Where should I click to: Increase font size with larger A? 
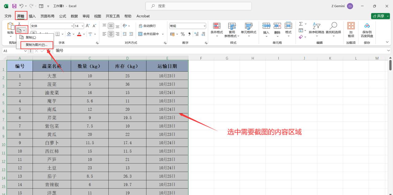(88, 26)
